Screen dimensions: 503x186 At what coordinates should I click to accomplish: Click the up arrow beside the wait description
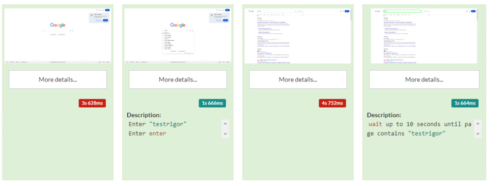point(477,124)
